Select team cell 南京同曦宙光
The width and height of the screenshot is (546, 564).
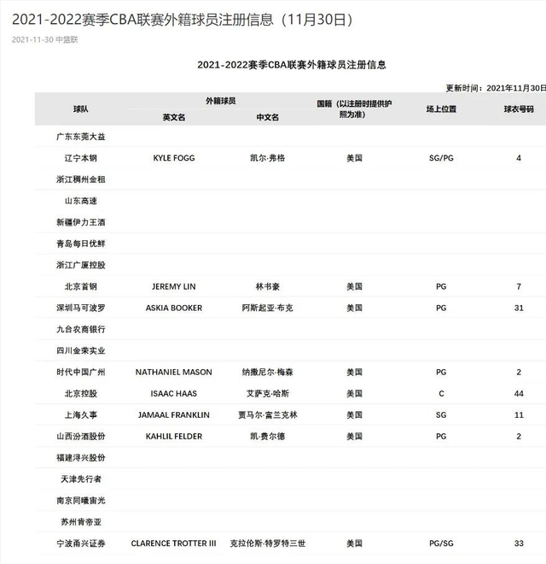(x=81, y=501)
